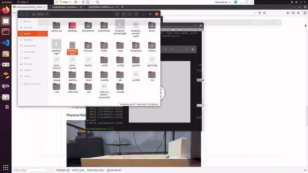Open the .rviz folder
Screen dimensions: 308x173
[x=56, y=88]
